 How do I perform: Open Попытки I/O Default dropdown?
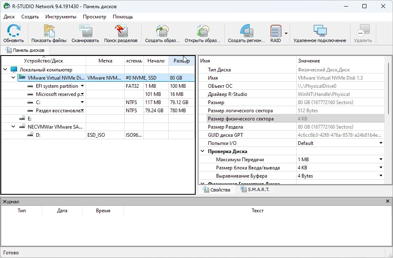381,143
